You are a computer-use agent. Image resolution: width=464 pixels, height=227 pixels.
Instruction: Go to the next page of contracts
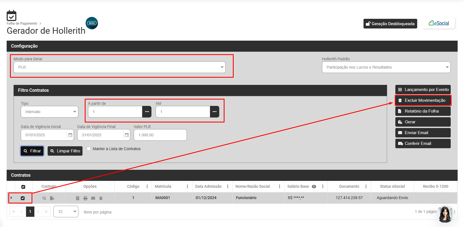(x=38, y=212)
